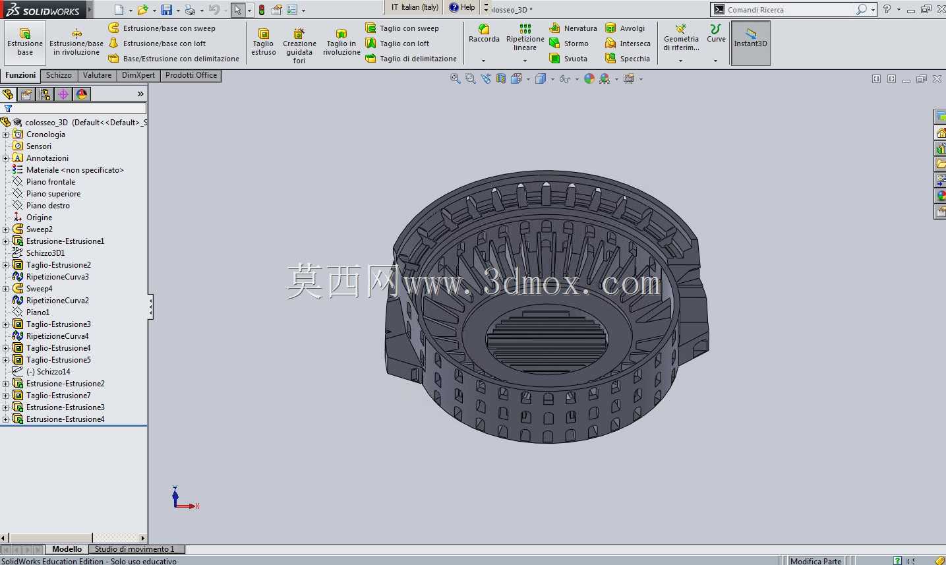Viewport: 946px width, 565px height.
Task: Expand the Sweep2 feature node
Action: tap(6, 229)
